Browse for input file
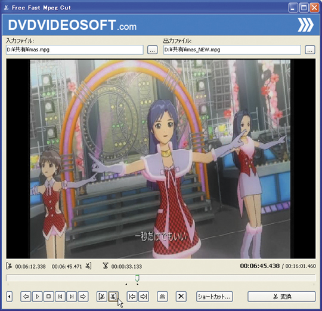 [x=153, y=50]
